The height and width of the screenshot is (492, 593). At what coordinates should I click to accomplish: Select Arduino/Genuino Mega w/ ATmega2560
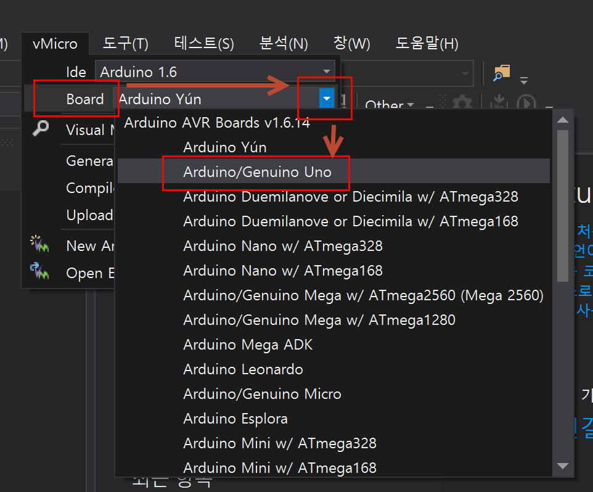[x=333, y=295]
